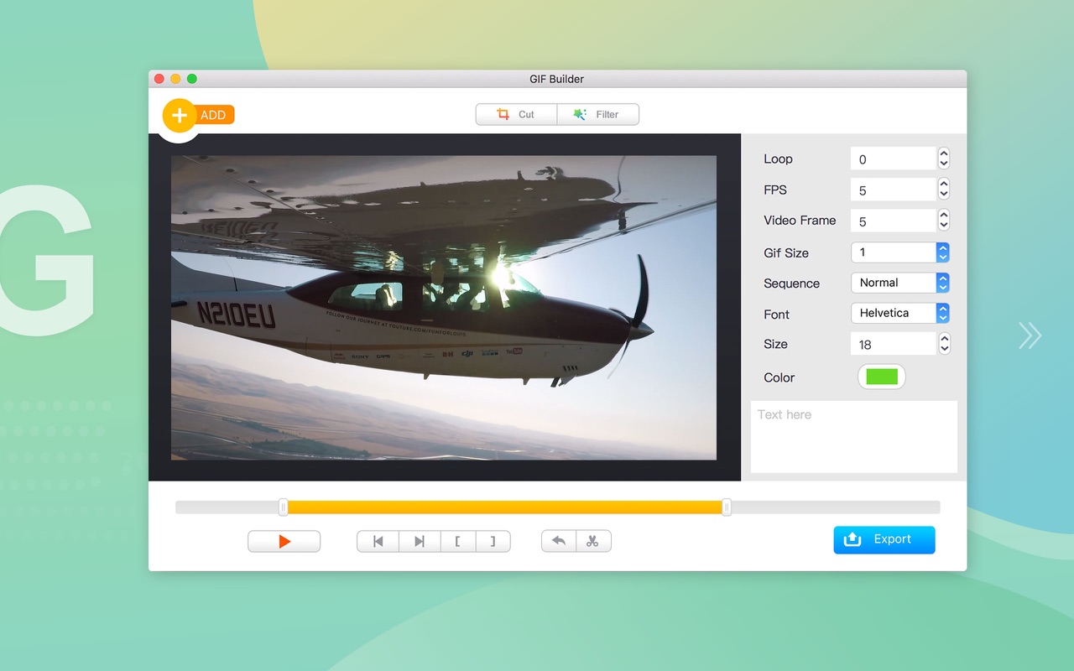Screen dimensions: 1074x671
Task: Click the left trim handle on timeline
Action: (x=284, y=507)
